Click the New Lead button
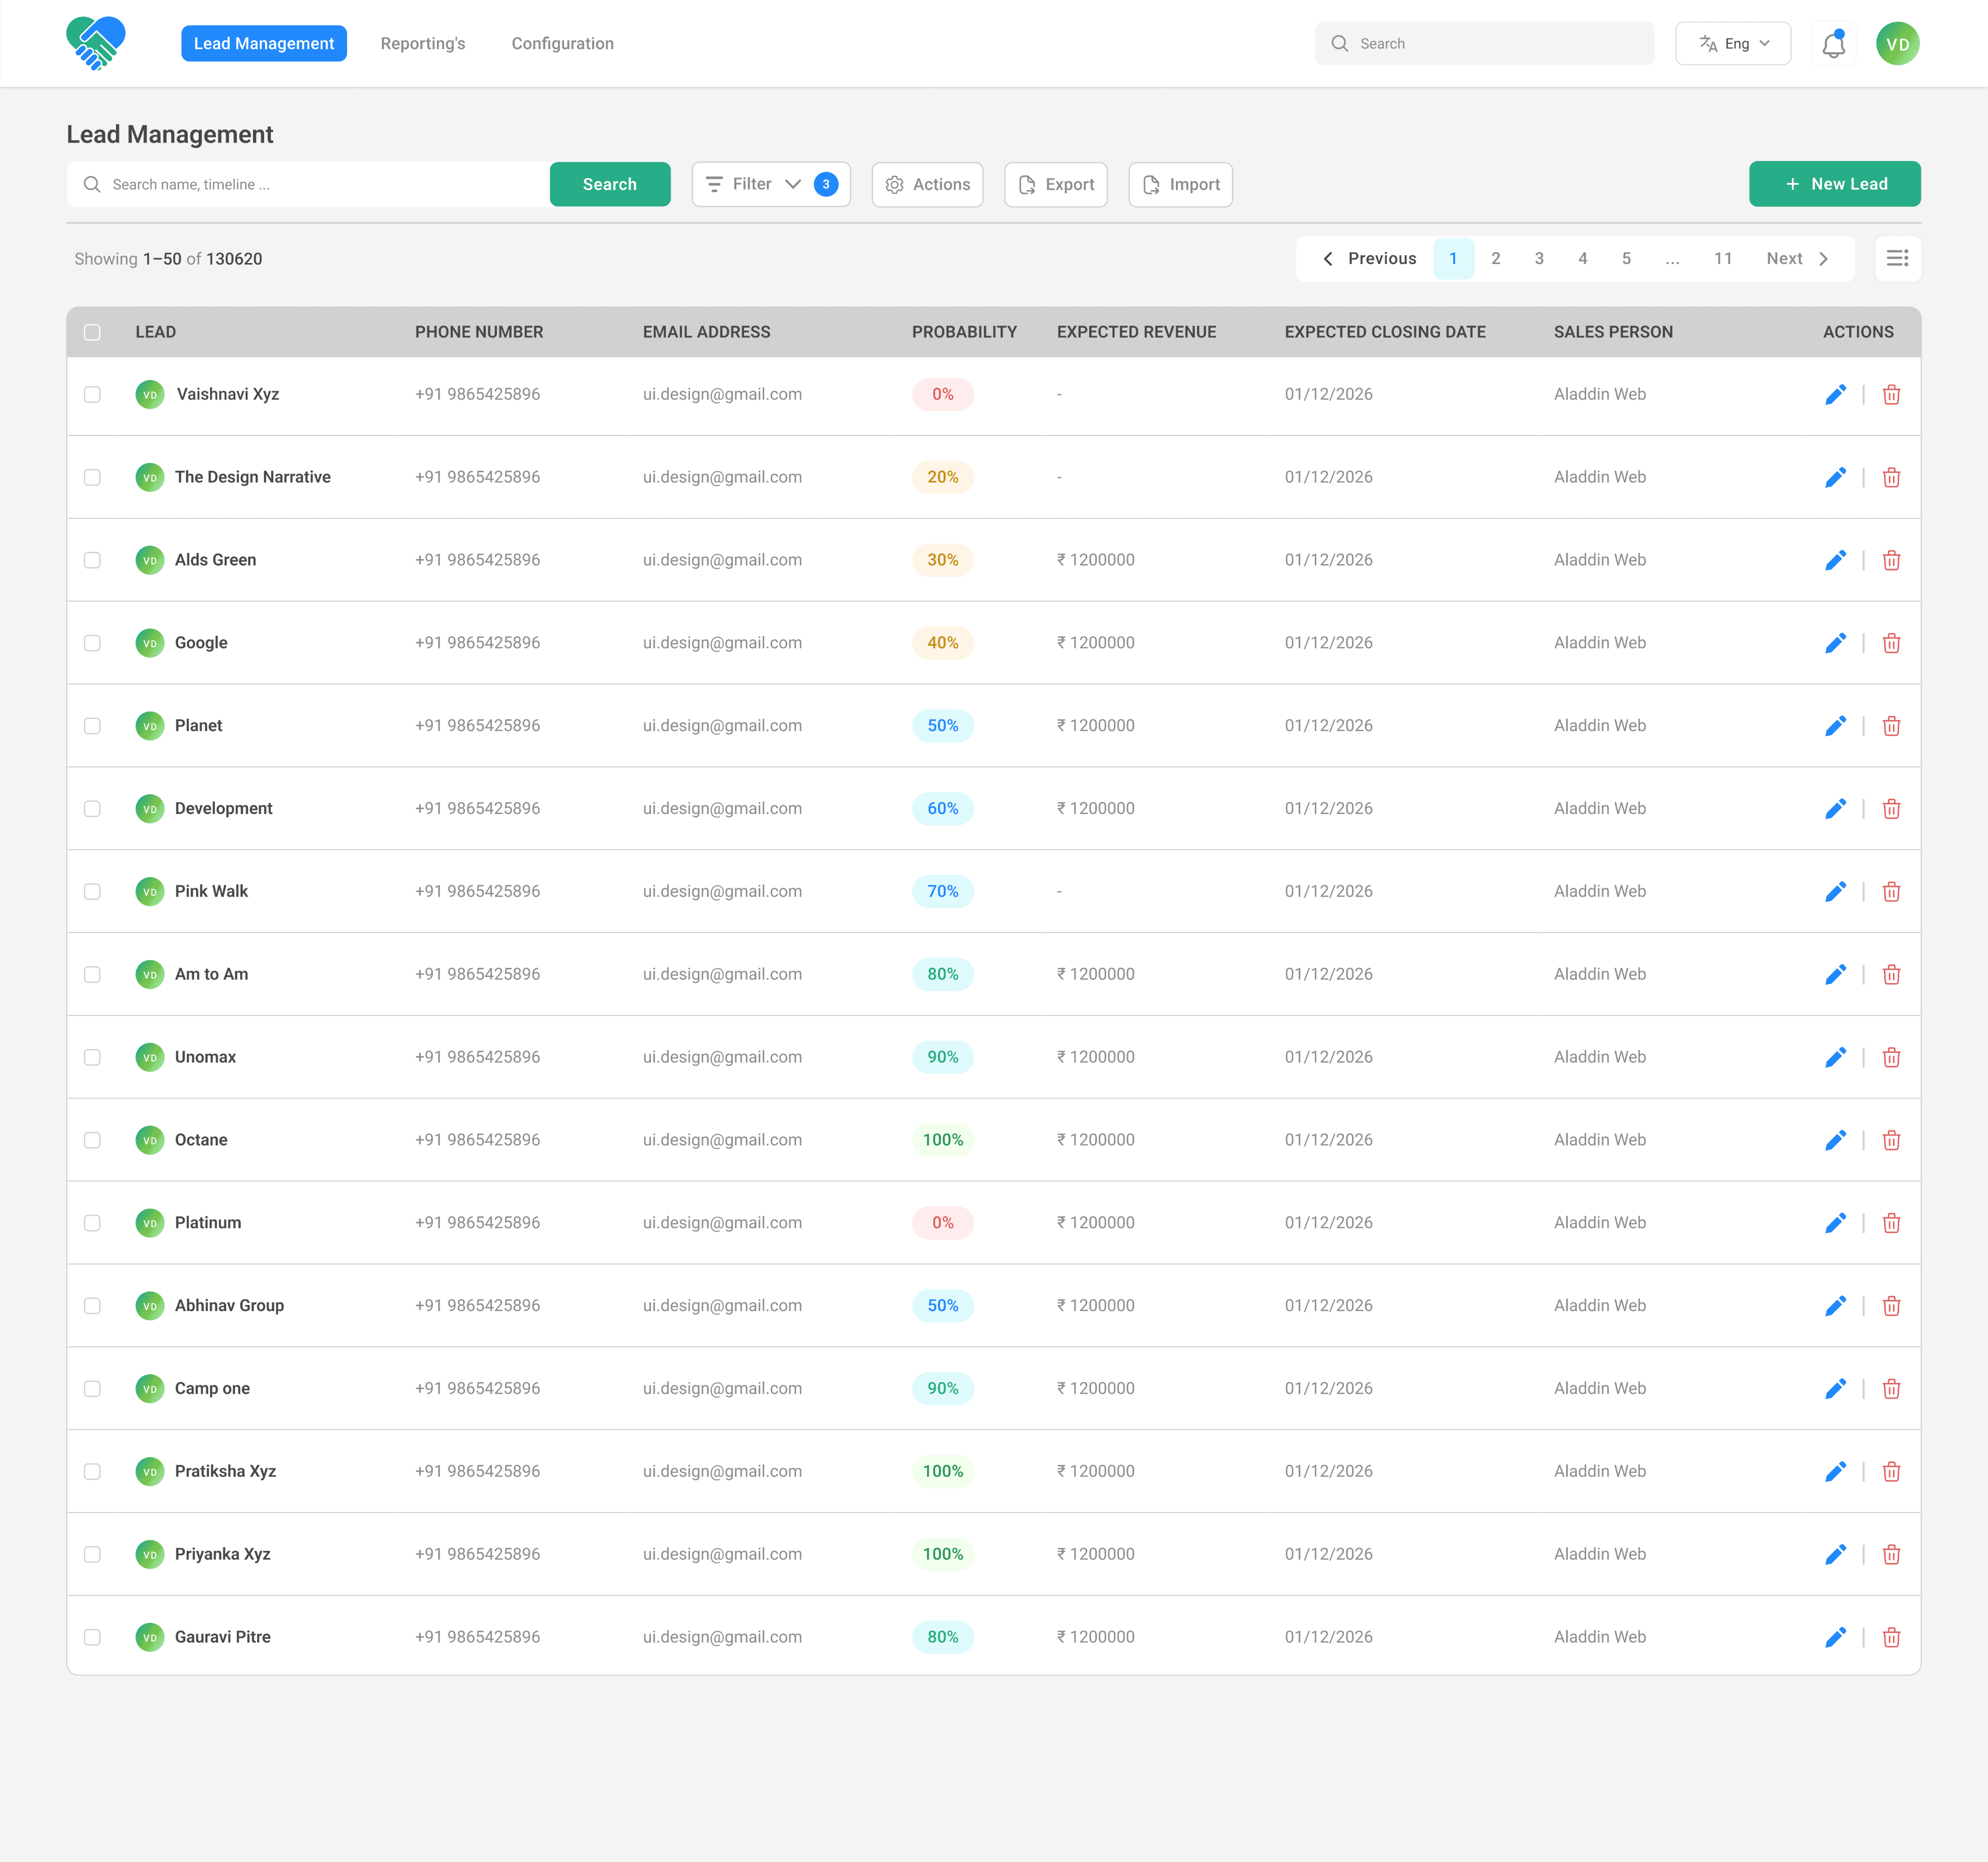 (x=1834, y=184)
